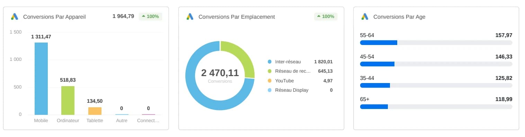Click the green Réseau de rec… legend dot
The image size is (525, 137).
point(270,71)
